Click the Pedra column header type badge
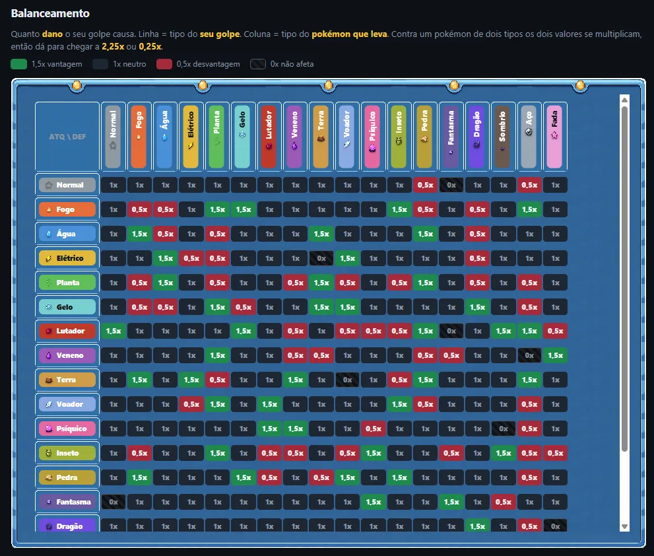Image resolution: width=654 pixels, height=556 pixels. point(425,137)
